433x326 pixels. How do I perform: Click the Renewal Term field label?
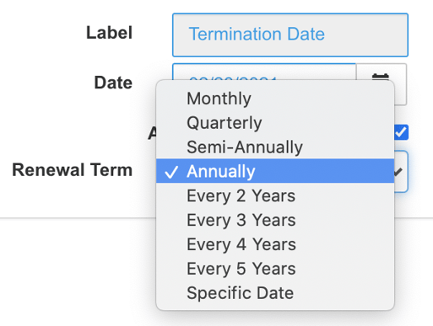click(x=72, y=170)
